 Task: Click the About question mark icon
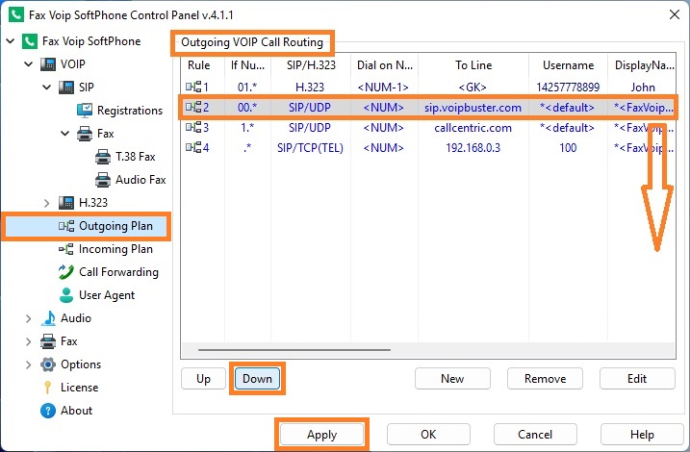point(47,411)
